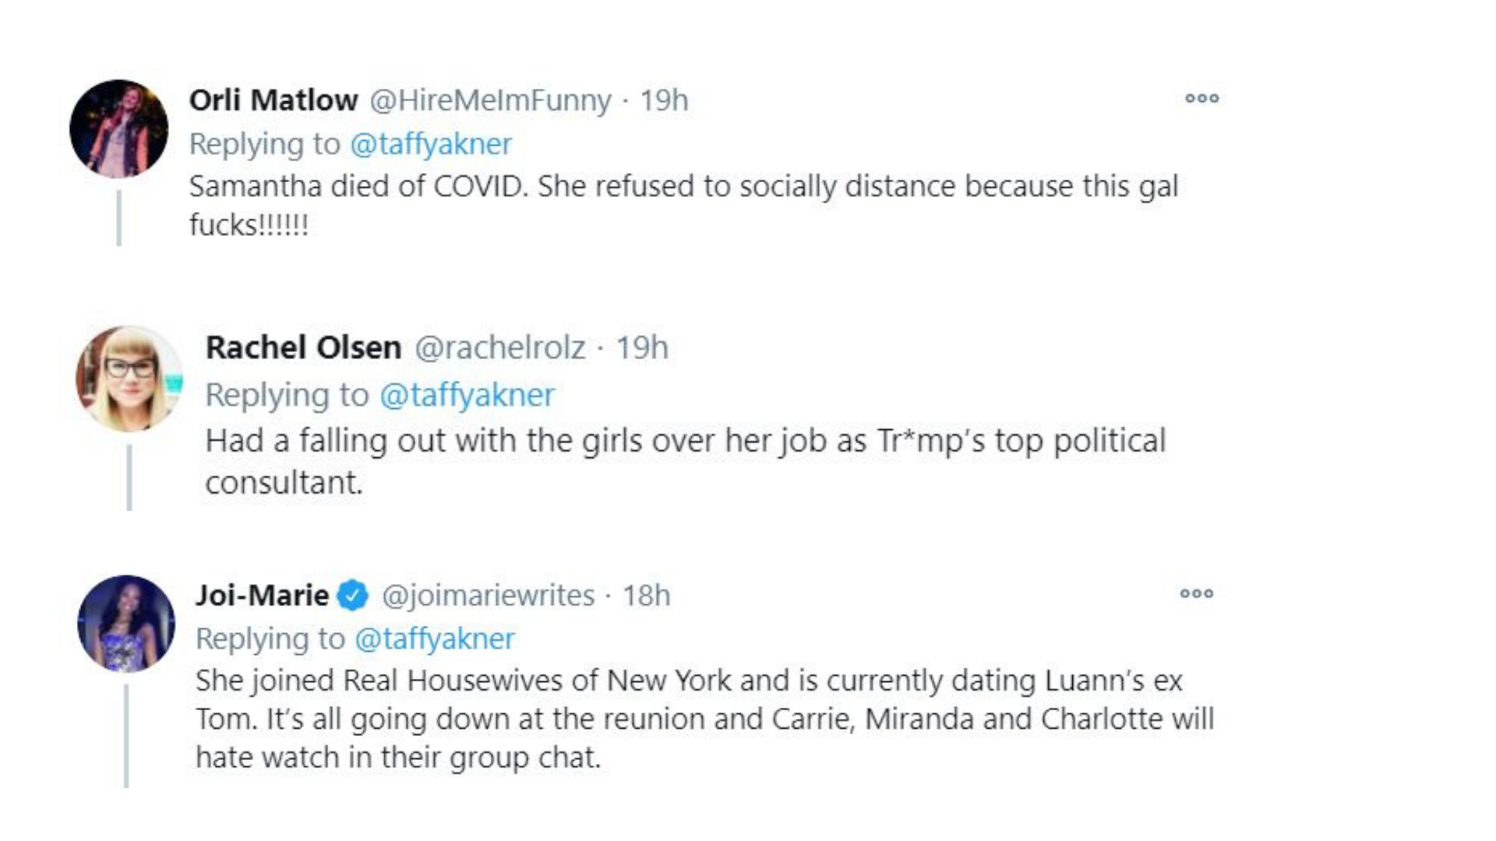This screenshot has height=841, width=1496.
Task: Visit the @rachelrolz handle
Action: coord(499,347)
